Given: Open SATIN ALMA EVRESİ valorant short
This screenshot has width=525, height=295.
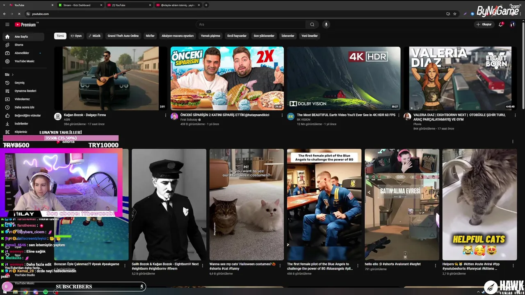Looking at the screenshot, I should [x=402, y=204].
